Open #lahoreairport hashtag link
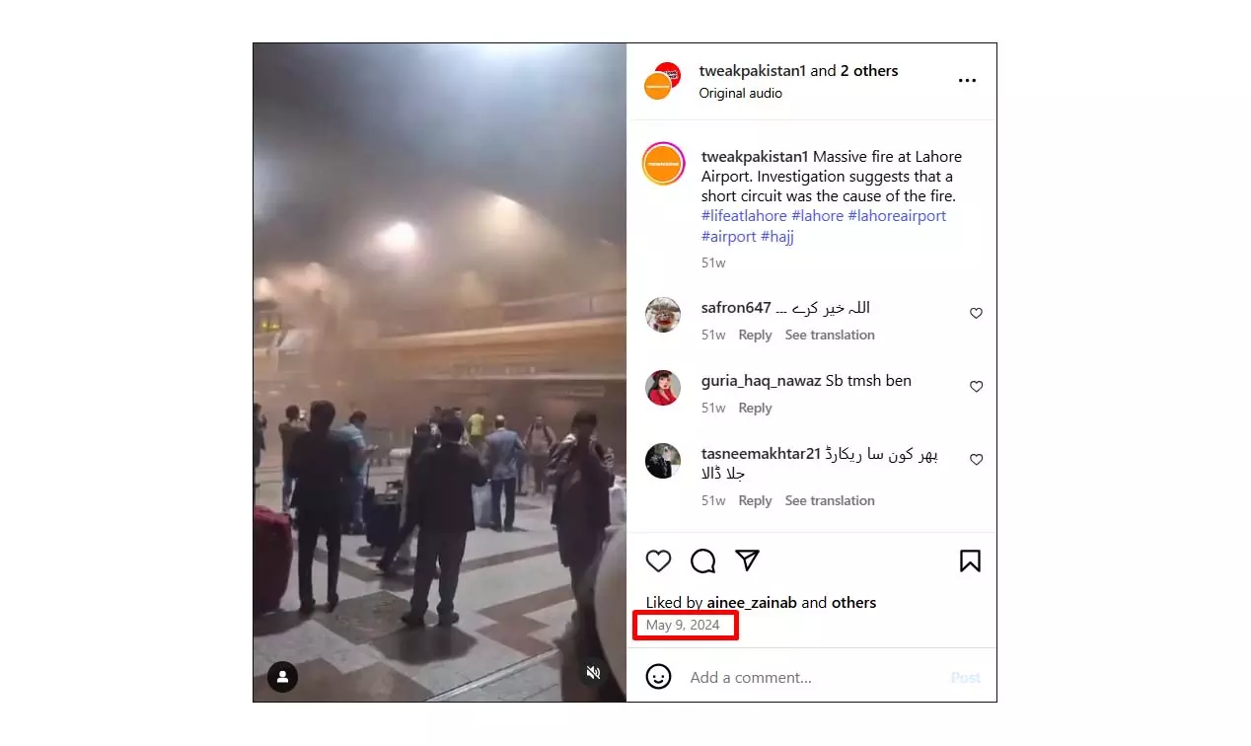 coord(897,216)
